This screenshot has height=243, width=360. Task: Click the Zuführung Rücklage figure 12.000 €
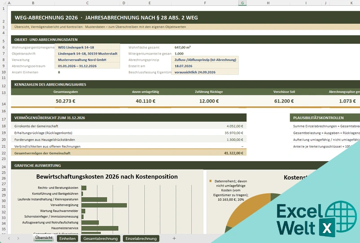point(209,101)
